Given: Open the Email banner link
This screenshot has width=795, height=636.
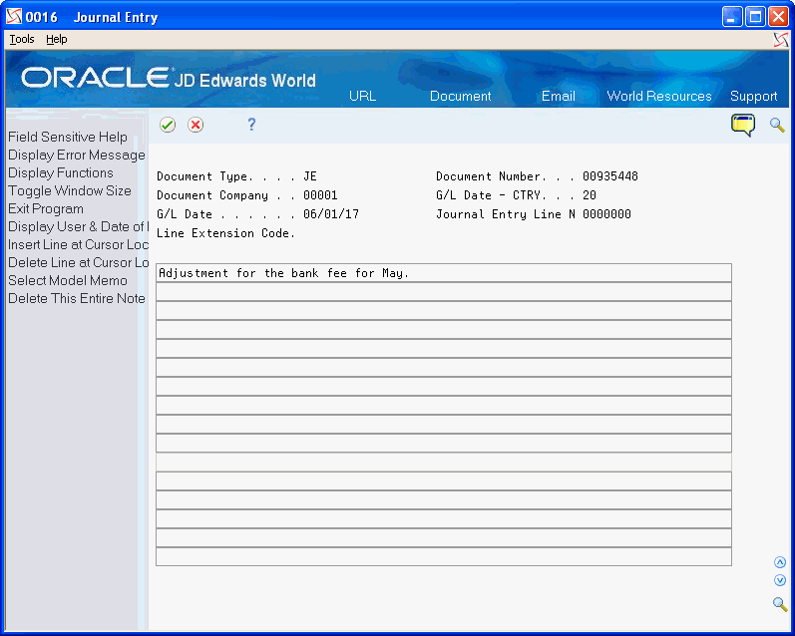Looking at the screenshot, I should pyautogui.click(x=559, y=96).
